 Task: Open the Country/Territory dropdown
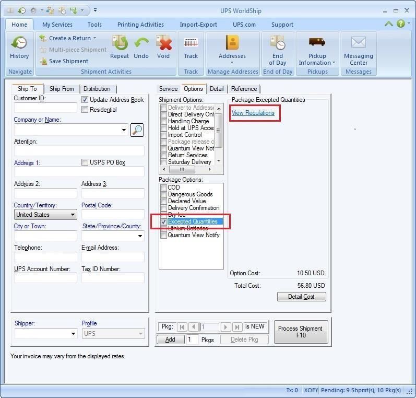point(73,215)
